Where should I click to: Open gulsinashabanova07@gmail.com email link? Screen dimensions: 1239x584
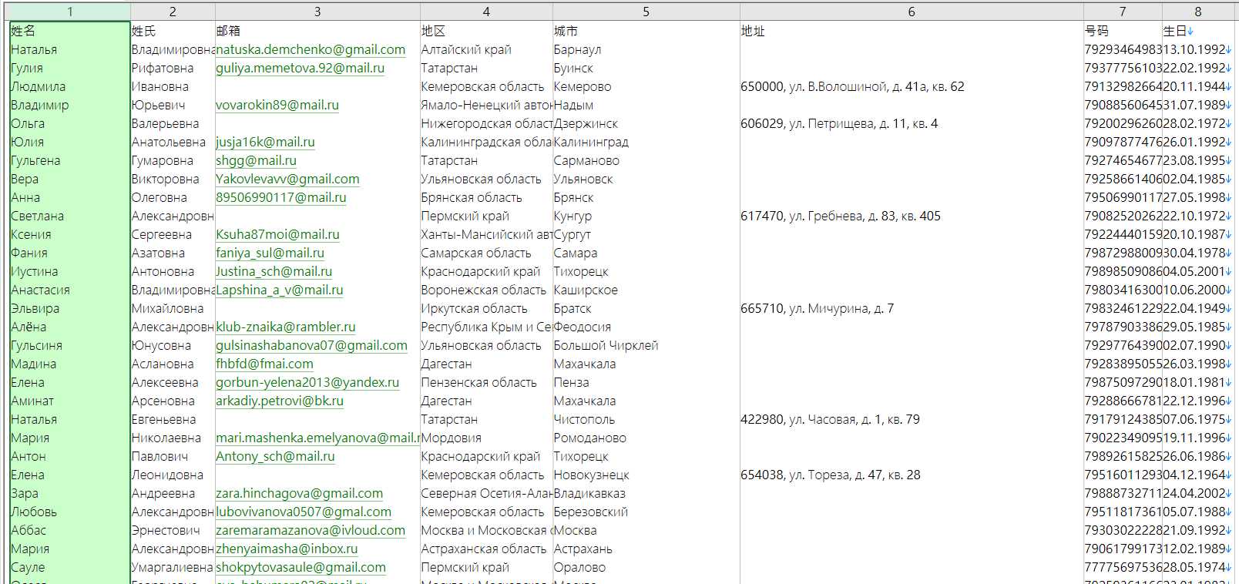point(311,345)
